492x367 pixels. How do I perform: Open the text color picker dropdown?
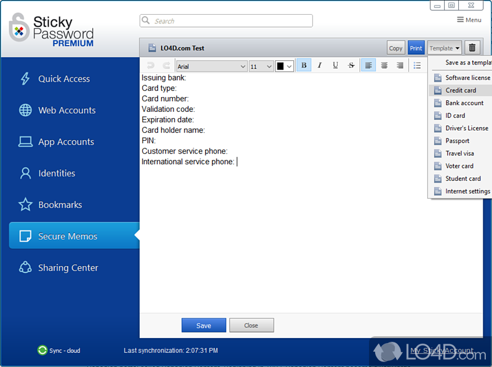coord(285,66)
